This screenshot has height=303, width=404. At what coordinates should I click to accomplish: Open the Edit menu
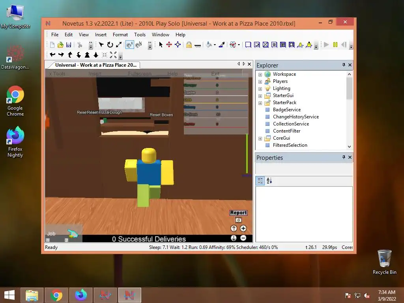click(x=69, y=35)
